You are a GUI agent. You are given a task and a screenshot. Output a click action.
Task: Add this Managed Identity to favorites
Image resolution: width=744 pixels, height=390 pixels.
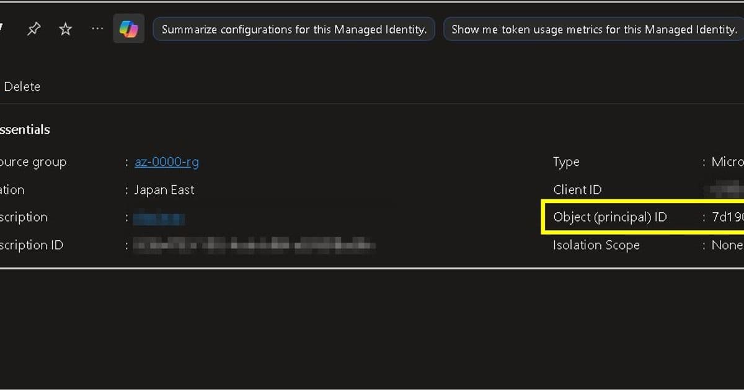point(64,28)
